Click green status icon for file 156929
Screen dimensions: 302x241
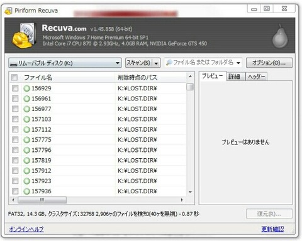tap(26, 88)
